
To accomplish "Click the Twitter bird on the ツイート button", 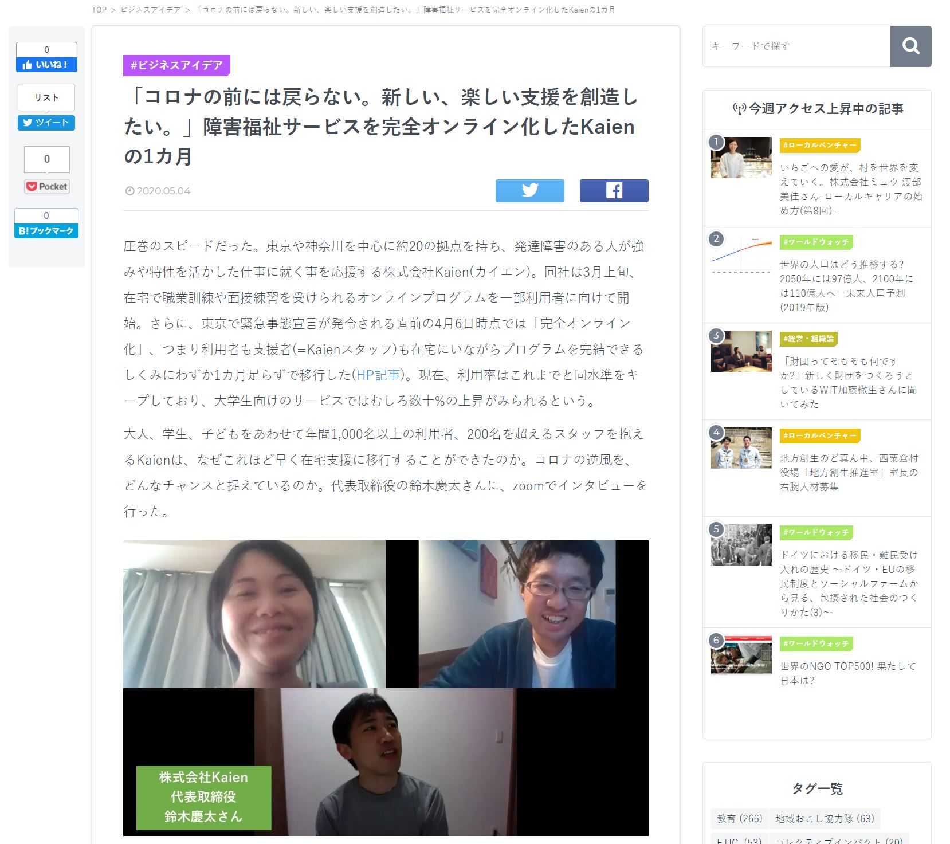I will coord(28,123).
